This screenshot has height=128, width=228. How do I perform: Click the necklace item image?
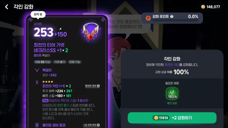click(91, 32)
